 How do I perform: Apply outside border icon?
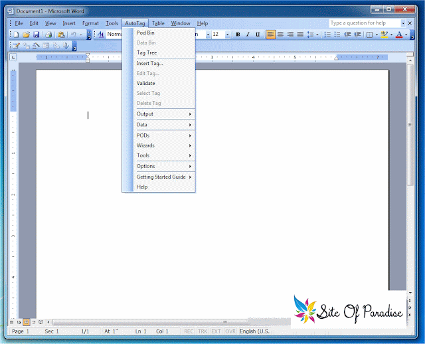369,35
